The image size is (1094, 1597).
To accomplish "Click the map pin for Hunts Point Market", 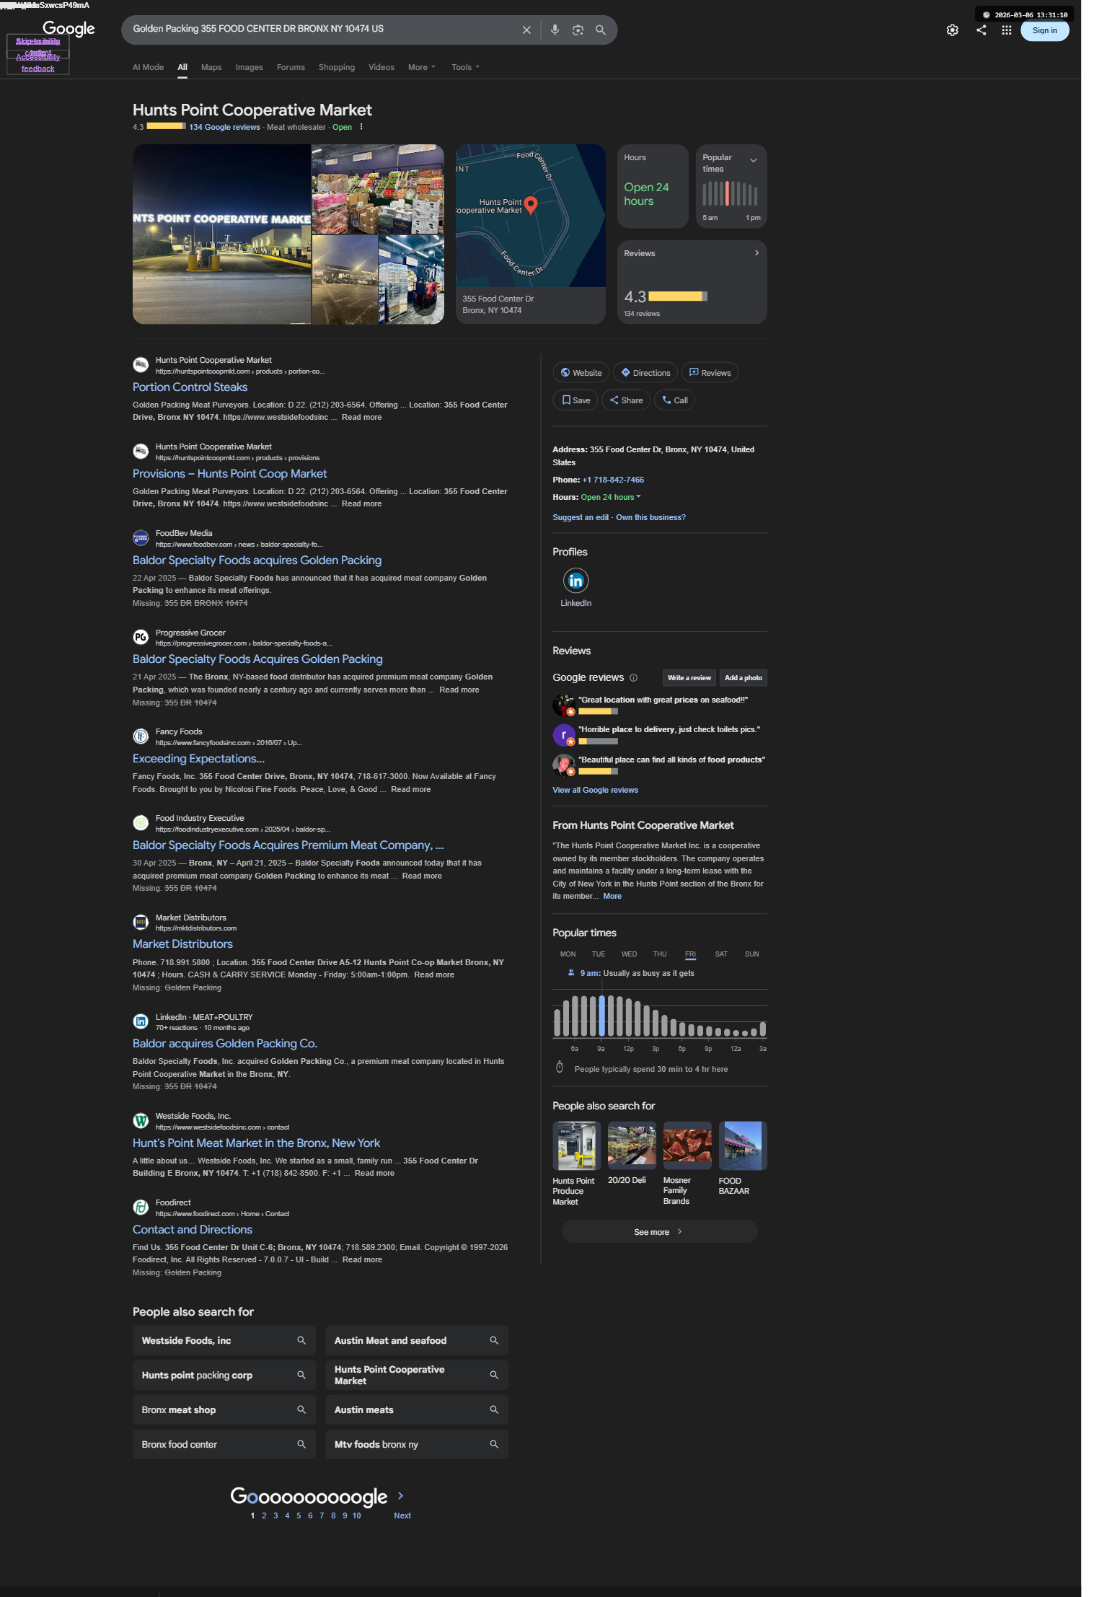I will coord(531,206).
